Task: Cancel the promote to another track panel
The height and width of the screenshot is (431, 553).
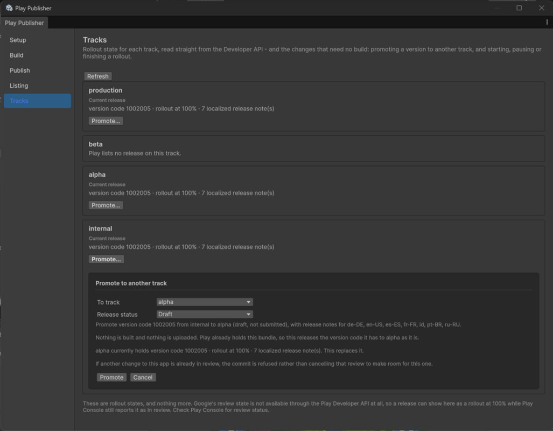Action: 143,377
